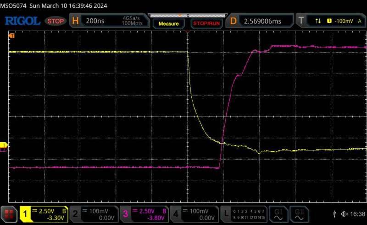Click the USB status icon

pos(334,214)
